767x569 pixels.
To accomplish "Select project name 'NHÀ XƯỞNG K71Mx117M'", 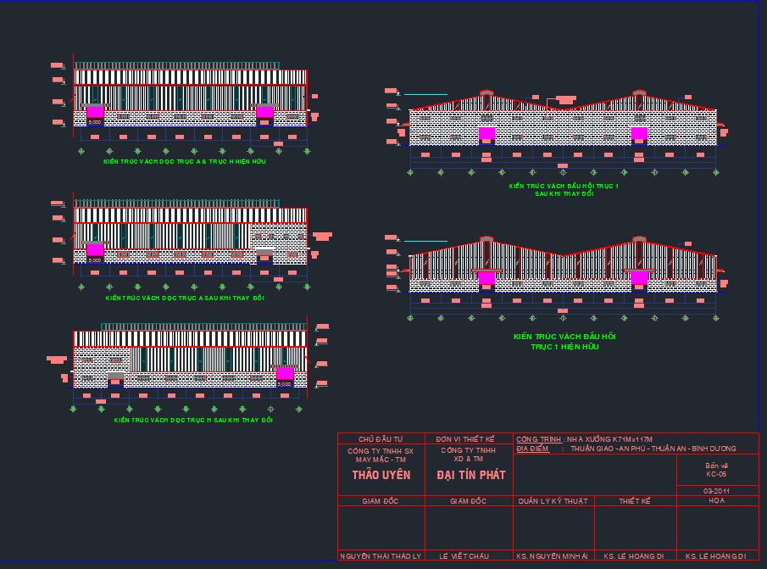I will (609, 439).
